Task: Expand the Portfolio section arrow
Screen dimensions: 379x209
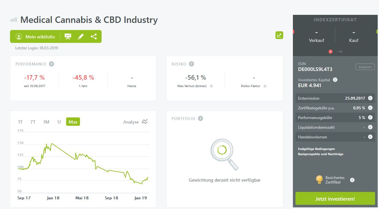Action: pyautogui.click(x=200, y=118)
